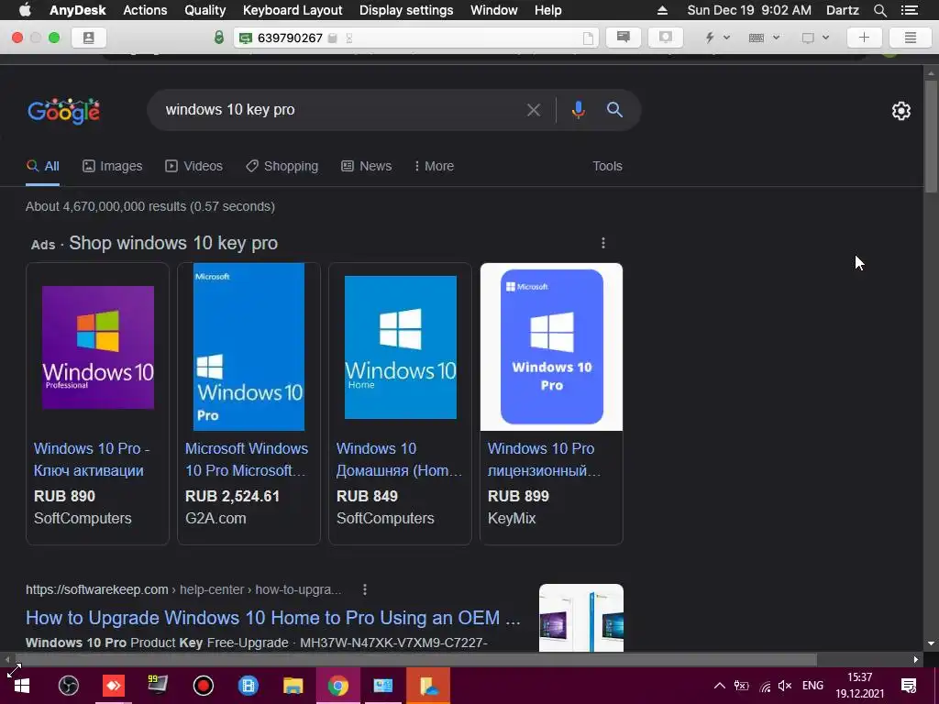The image size is (939, 704).
Task: Click the green connection security lock icon
Action: pos(219,38)
